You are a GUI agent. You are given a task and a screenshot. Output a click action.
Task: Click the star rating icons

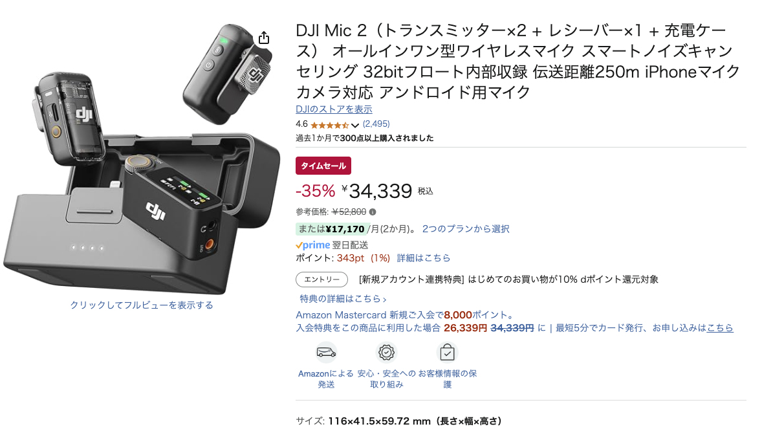point(329,125)
